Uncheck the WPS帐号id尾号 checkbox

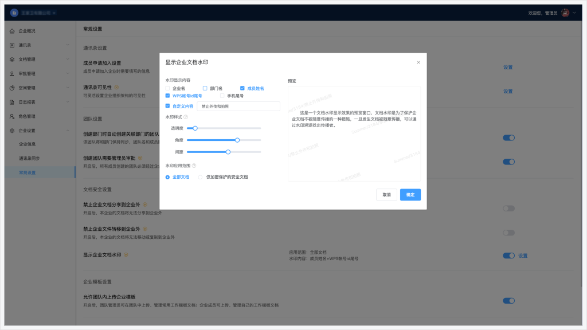click(168, 96)
